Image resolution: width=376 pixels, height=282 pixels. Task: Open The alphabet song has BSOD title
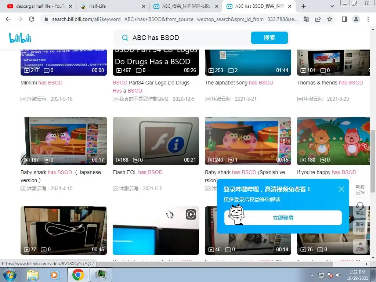[239, 83]
